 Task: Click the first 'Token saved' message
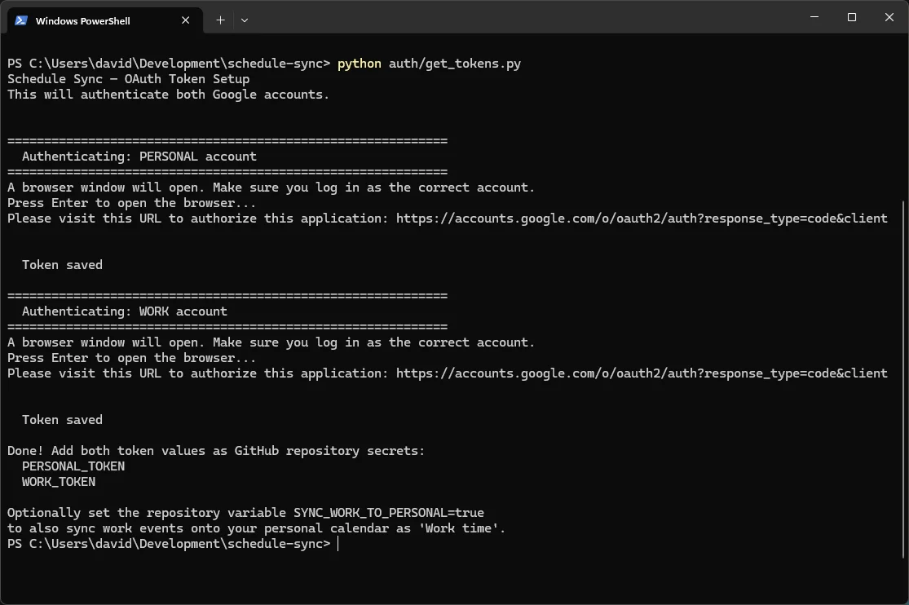[62, 264]
